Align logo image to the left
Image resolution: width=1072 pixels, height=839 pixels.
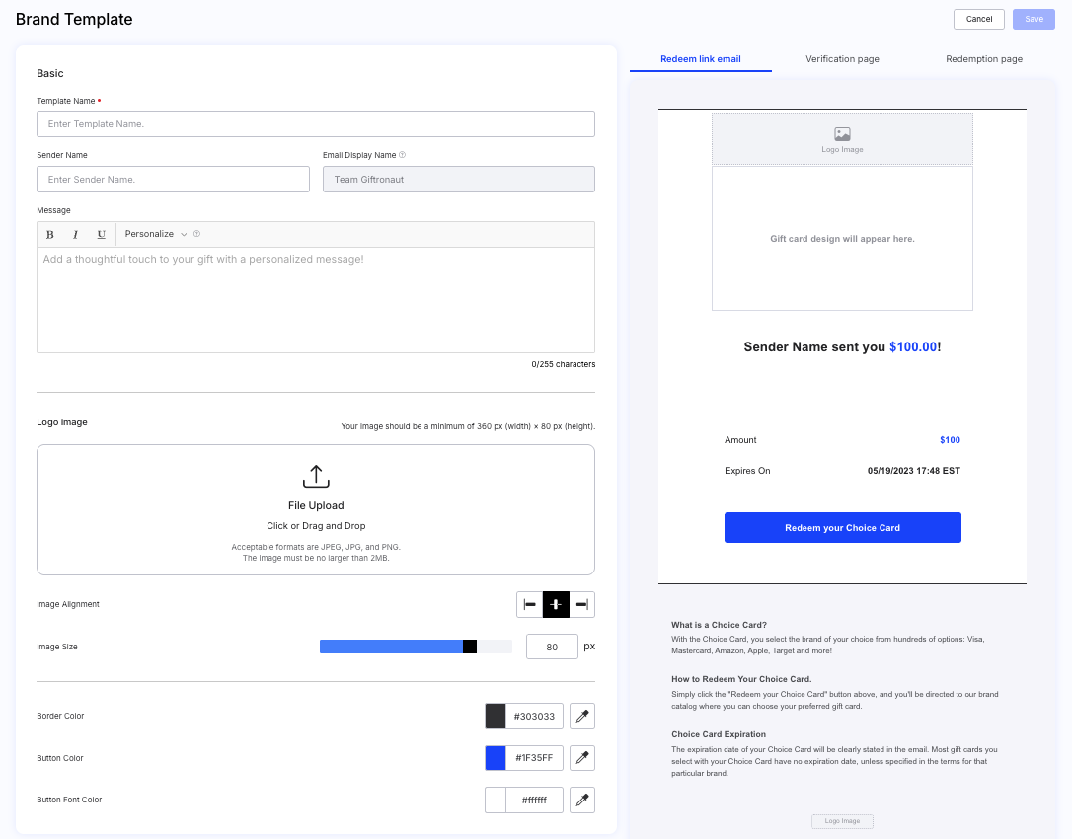point(530,604)
